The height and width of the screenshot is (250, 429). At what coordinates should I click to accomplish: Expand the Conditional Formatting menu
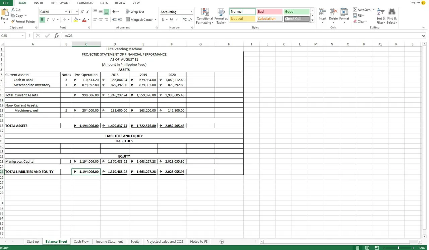coord(204,16)
